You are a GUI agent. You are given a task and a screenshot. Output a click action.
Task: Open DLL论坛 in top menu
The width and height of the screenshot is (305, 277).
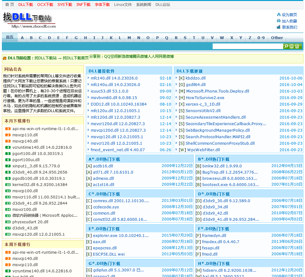pyautogui.click(x=163, y=4)
